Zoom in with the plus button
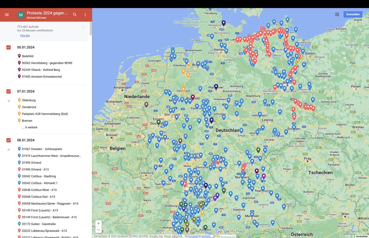The height and width of the screenshot is (238, 369). click(x=98, y=224)
